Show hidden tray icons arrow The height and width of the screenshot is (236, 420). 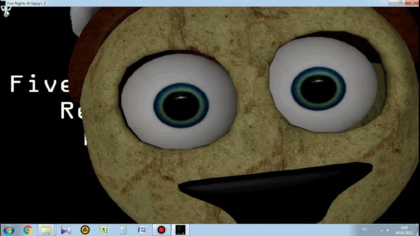373,230
